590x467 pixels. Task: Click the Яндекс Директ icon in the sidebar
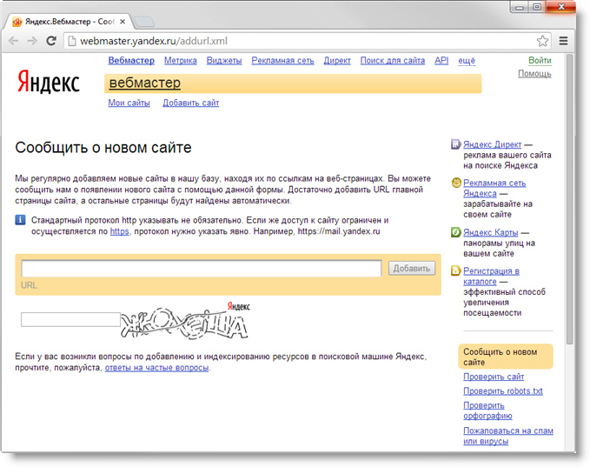pos(455,144)
